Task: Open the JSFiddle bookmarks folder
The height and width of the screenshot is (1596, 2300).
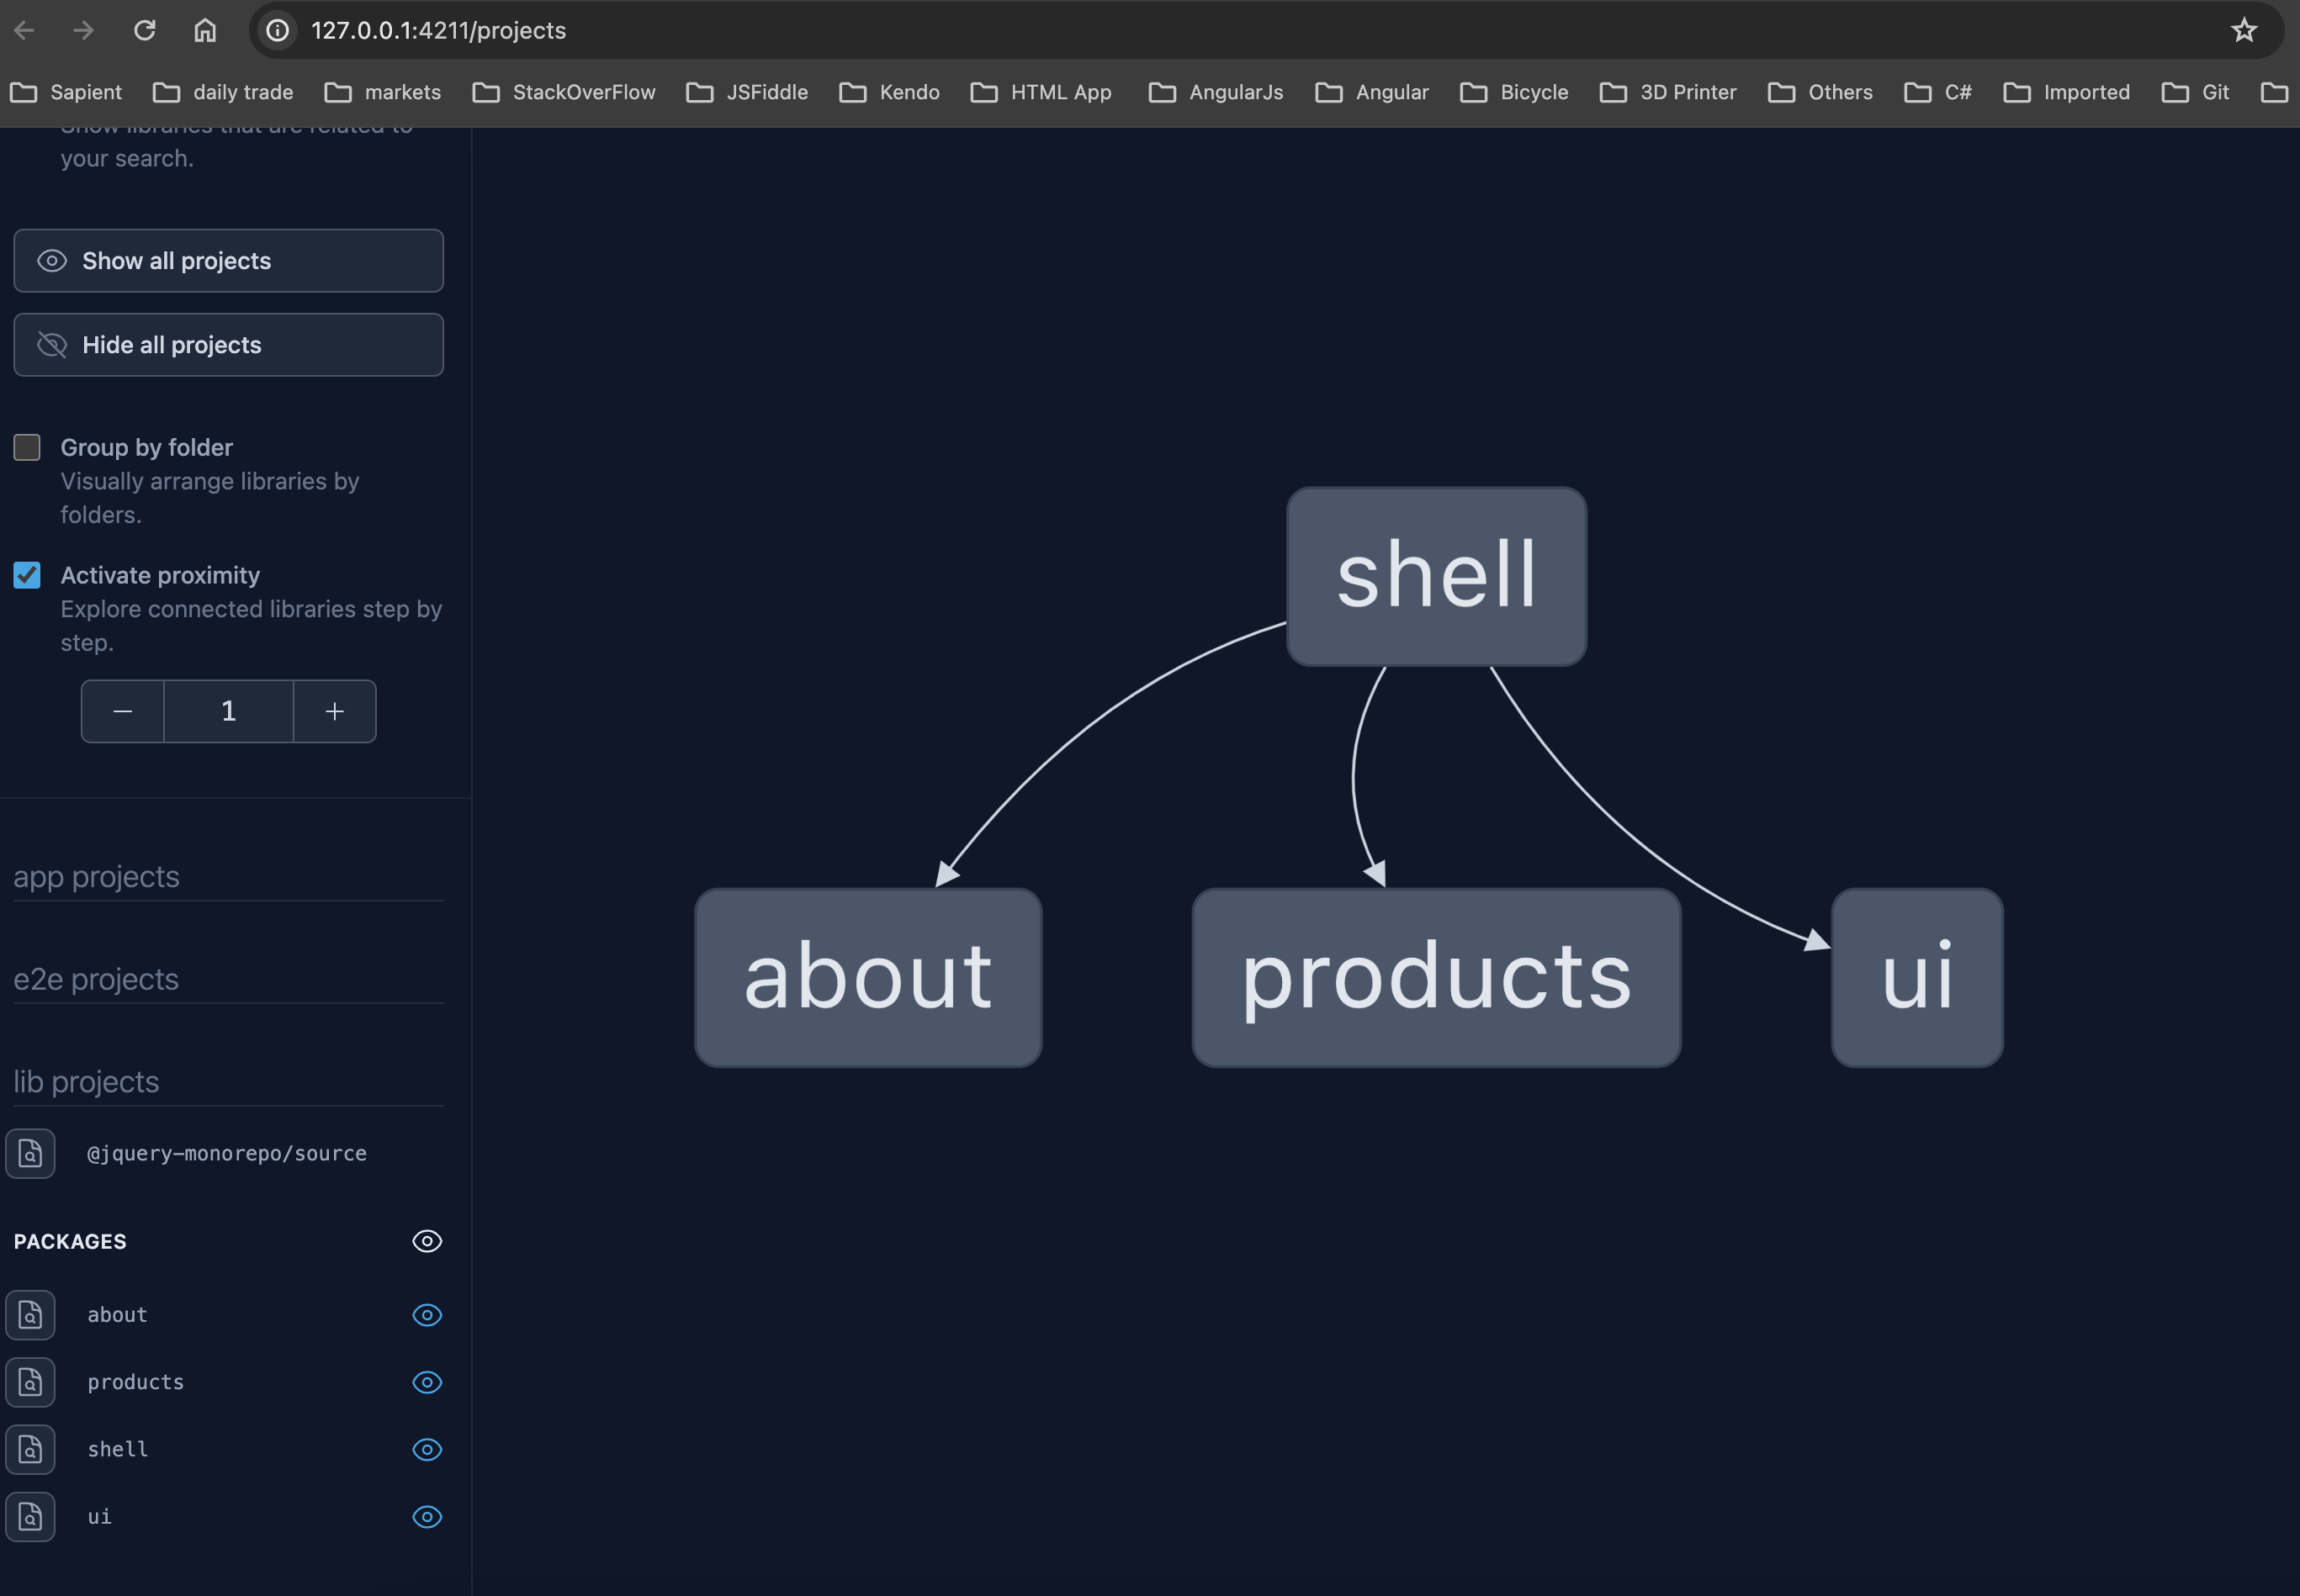Action: [x=747, y=92]
